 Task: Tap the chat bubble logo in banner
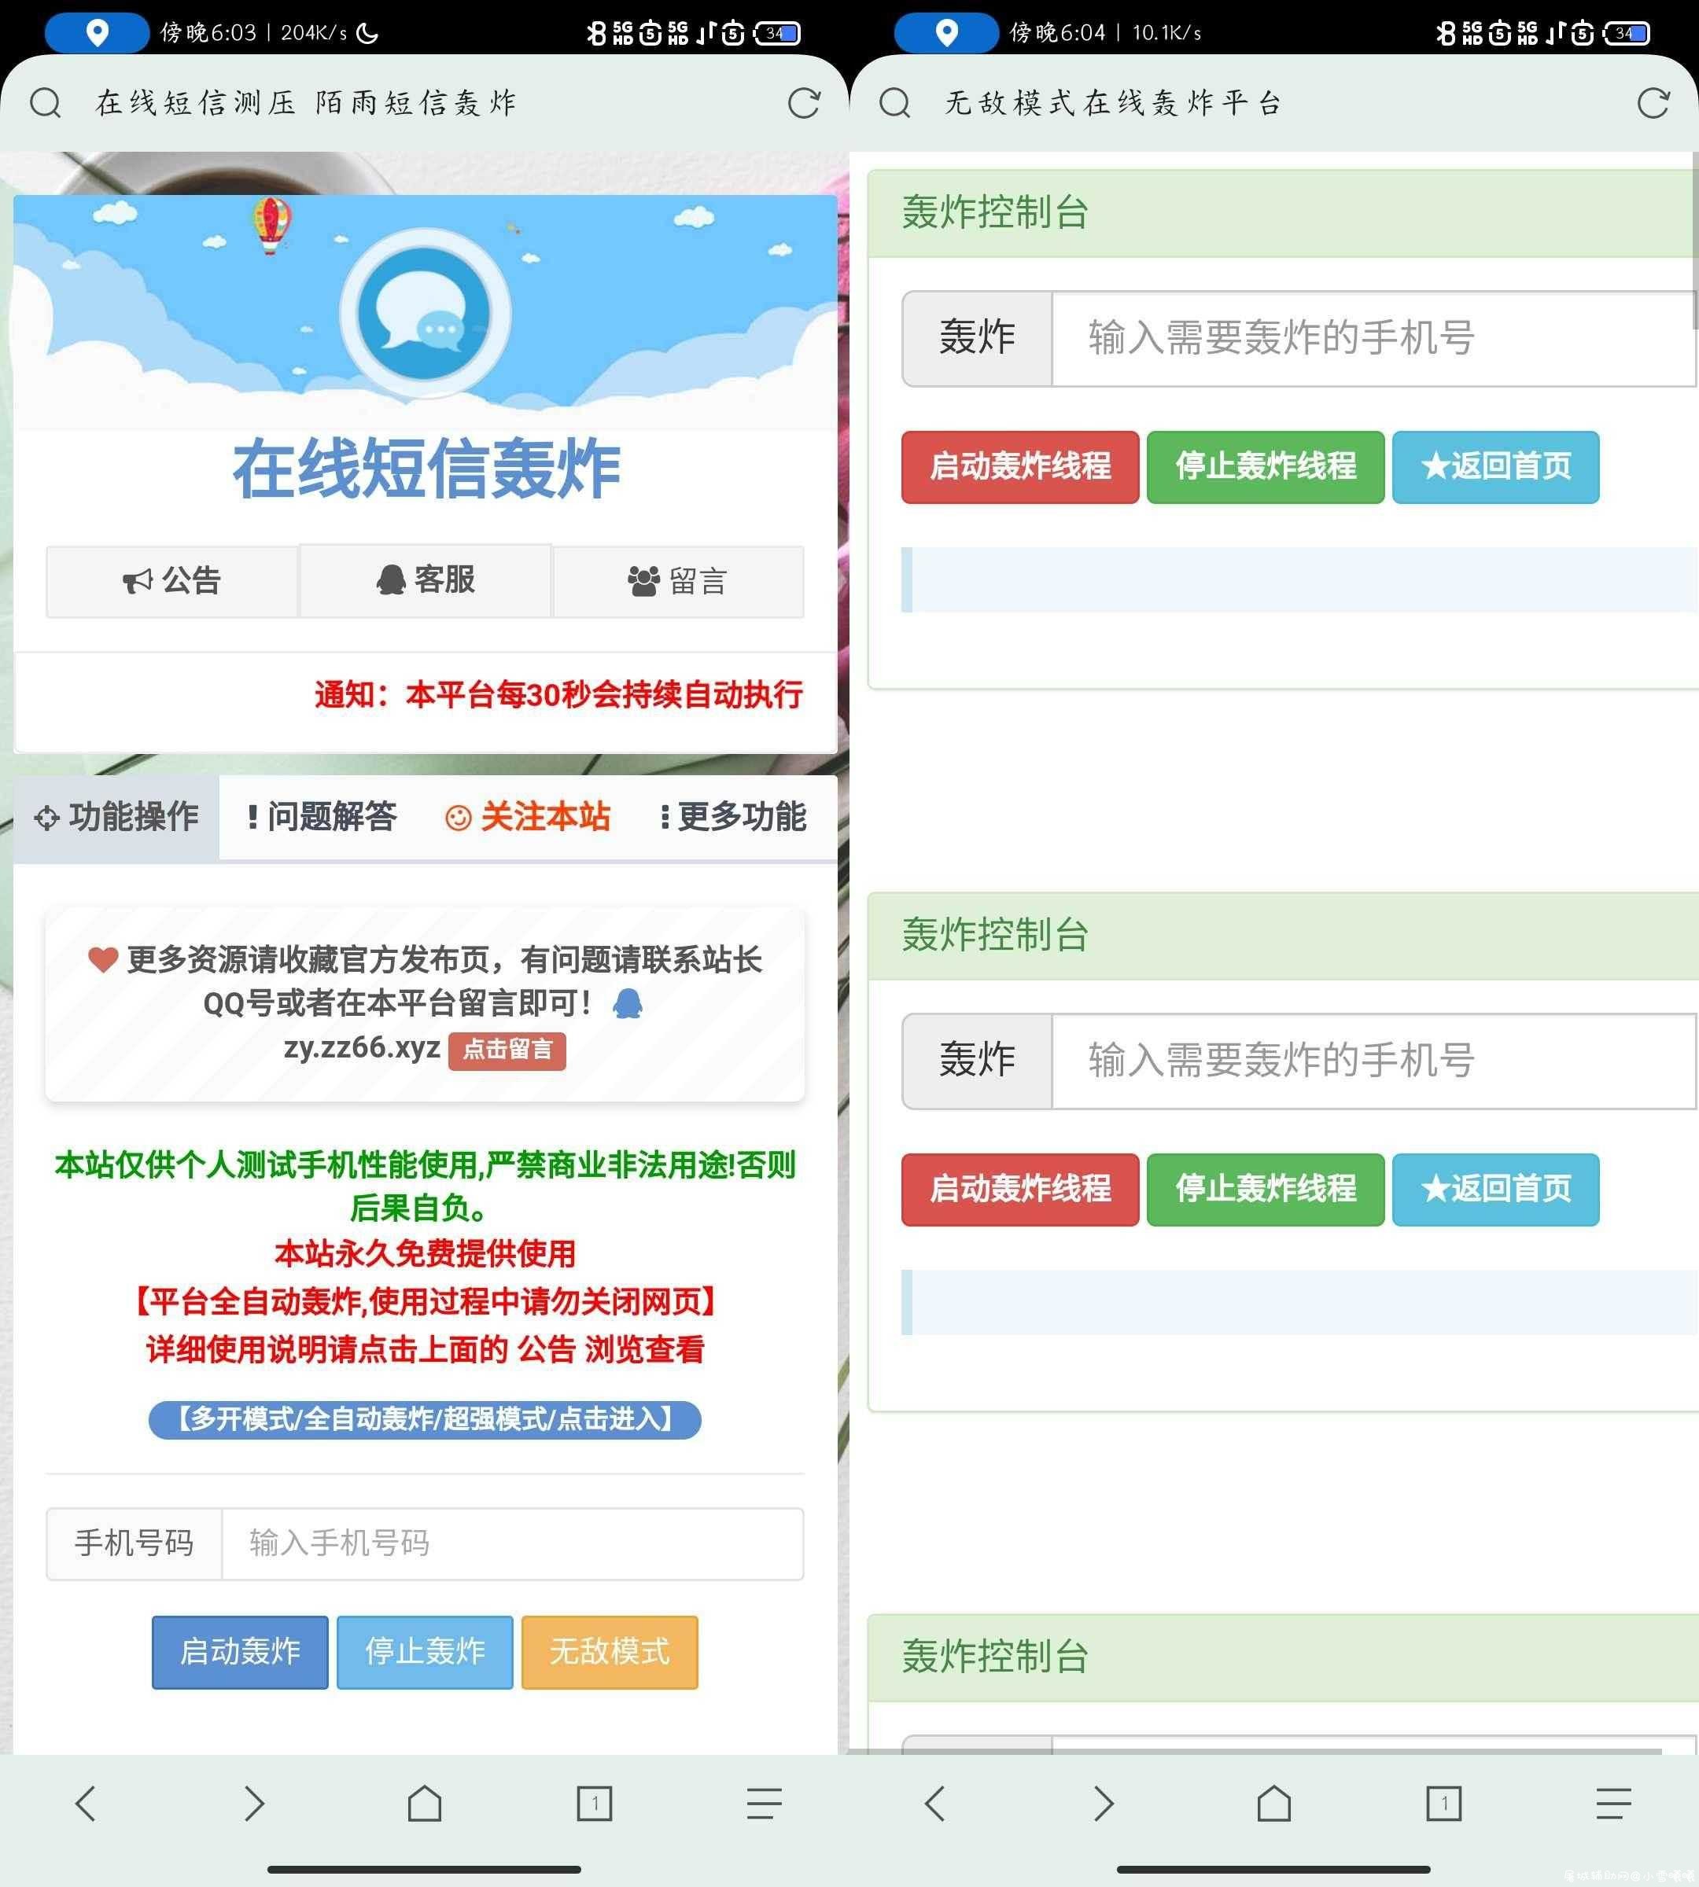[425, 314]
